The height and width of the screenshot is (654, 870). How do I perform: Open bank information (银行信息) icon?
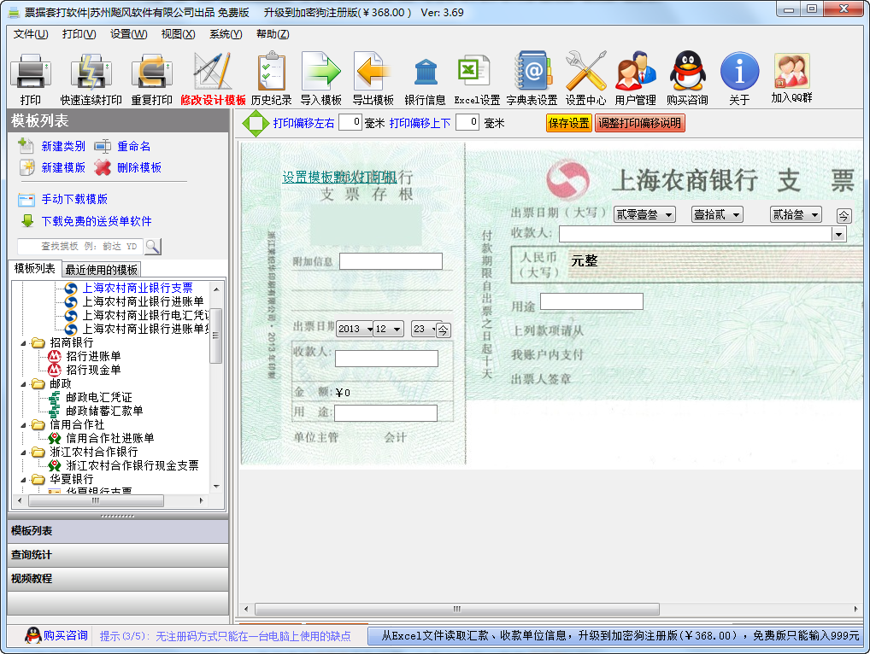click(425, 79)
